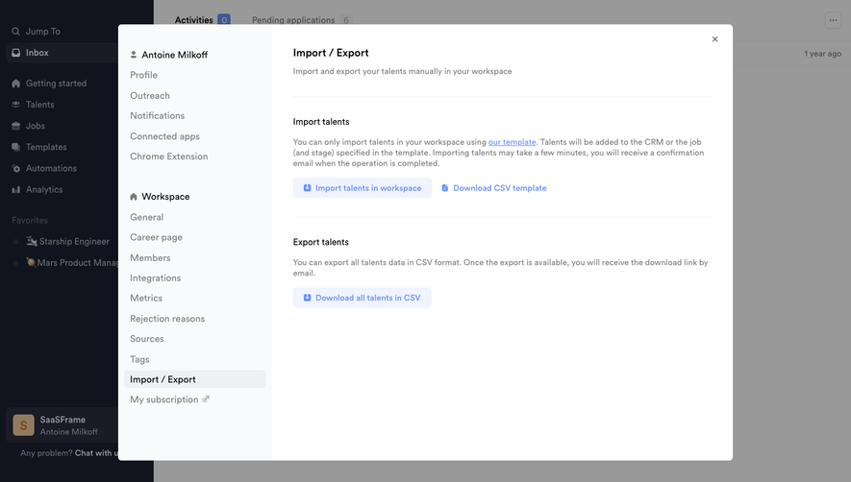Open Analytics in the sidebar
This screenshot has height=482, width=851.
(x=44, y=189)
